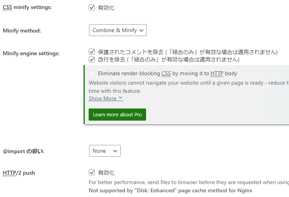Uncheck the HTTP/2 push 有効化 checkbox
The image size is (289, 197).
92,172
